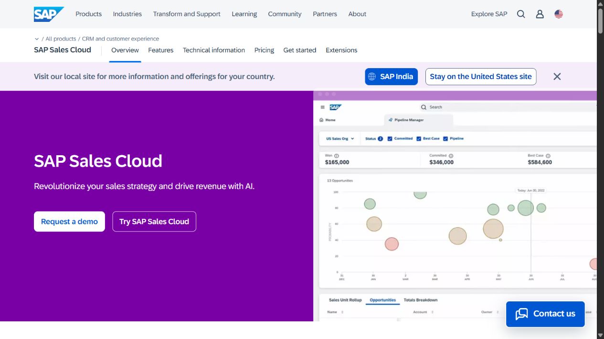Open the Partners menu

(x=325, y=14)
